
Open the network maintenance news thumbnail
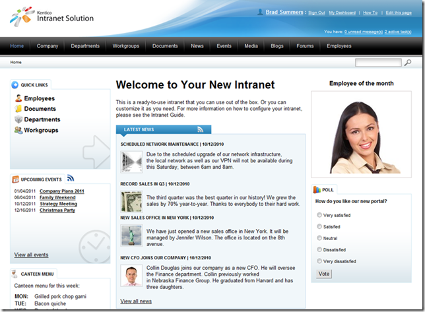click(131, 162)
